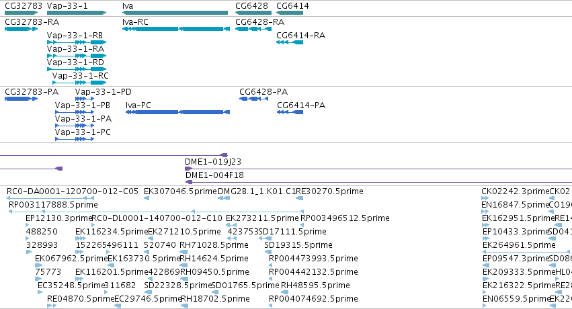Click transcript CG6414-RA
Image resolution: width=572 pixels, height=309 pixels.
point(290,42)
